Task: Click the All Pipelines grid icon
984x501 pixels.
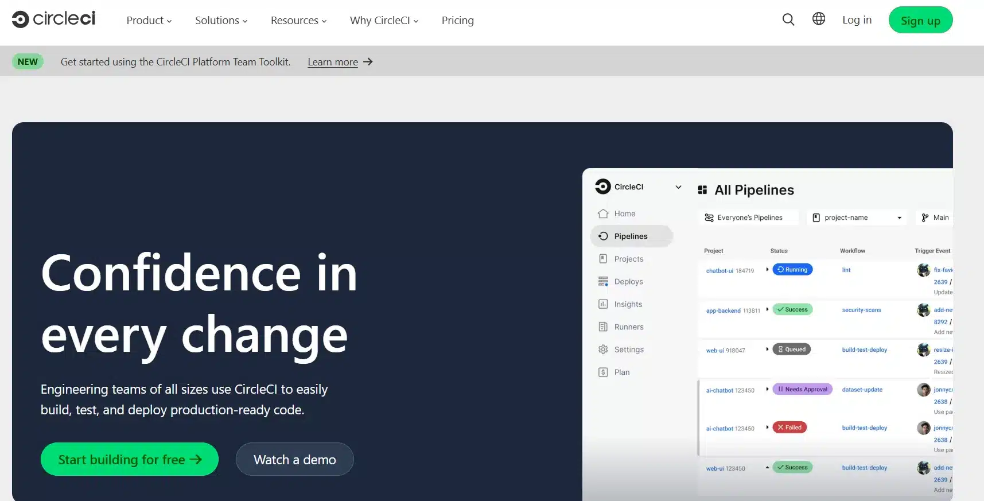Action: coord(702,190)
